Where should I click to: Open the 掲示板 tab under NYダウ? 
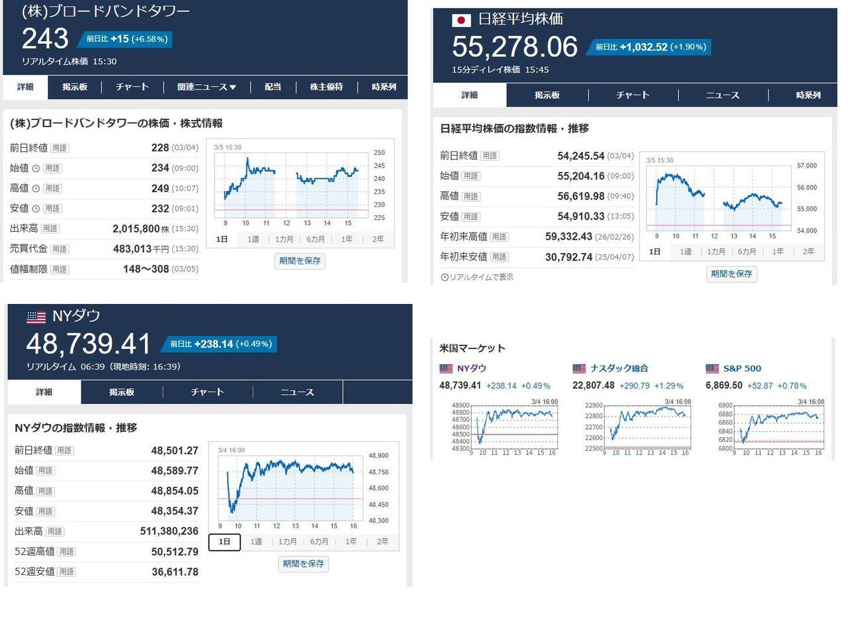point(122,392)
